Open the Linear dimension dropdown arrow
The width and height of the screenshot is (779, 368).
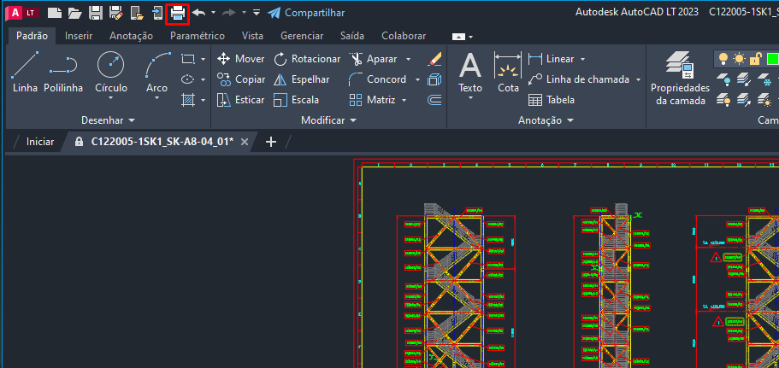click(582, 59)
